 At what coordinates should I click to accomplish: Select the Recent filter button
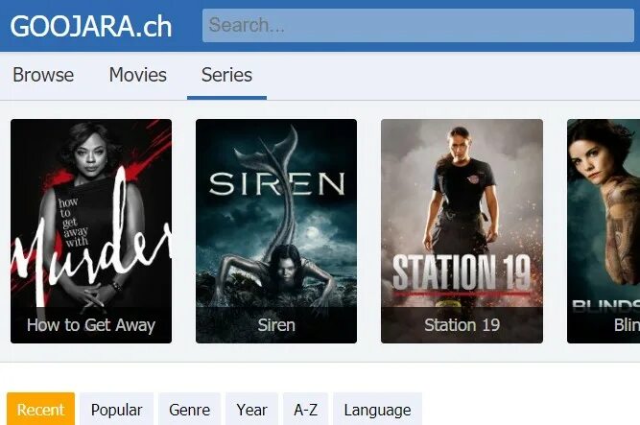tap(41, 409)
